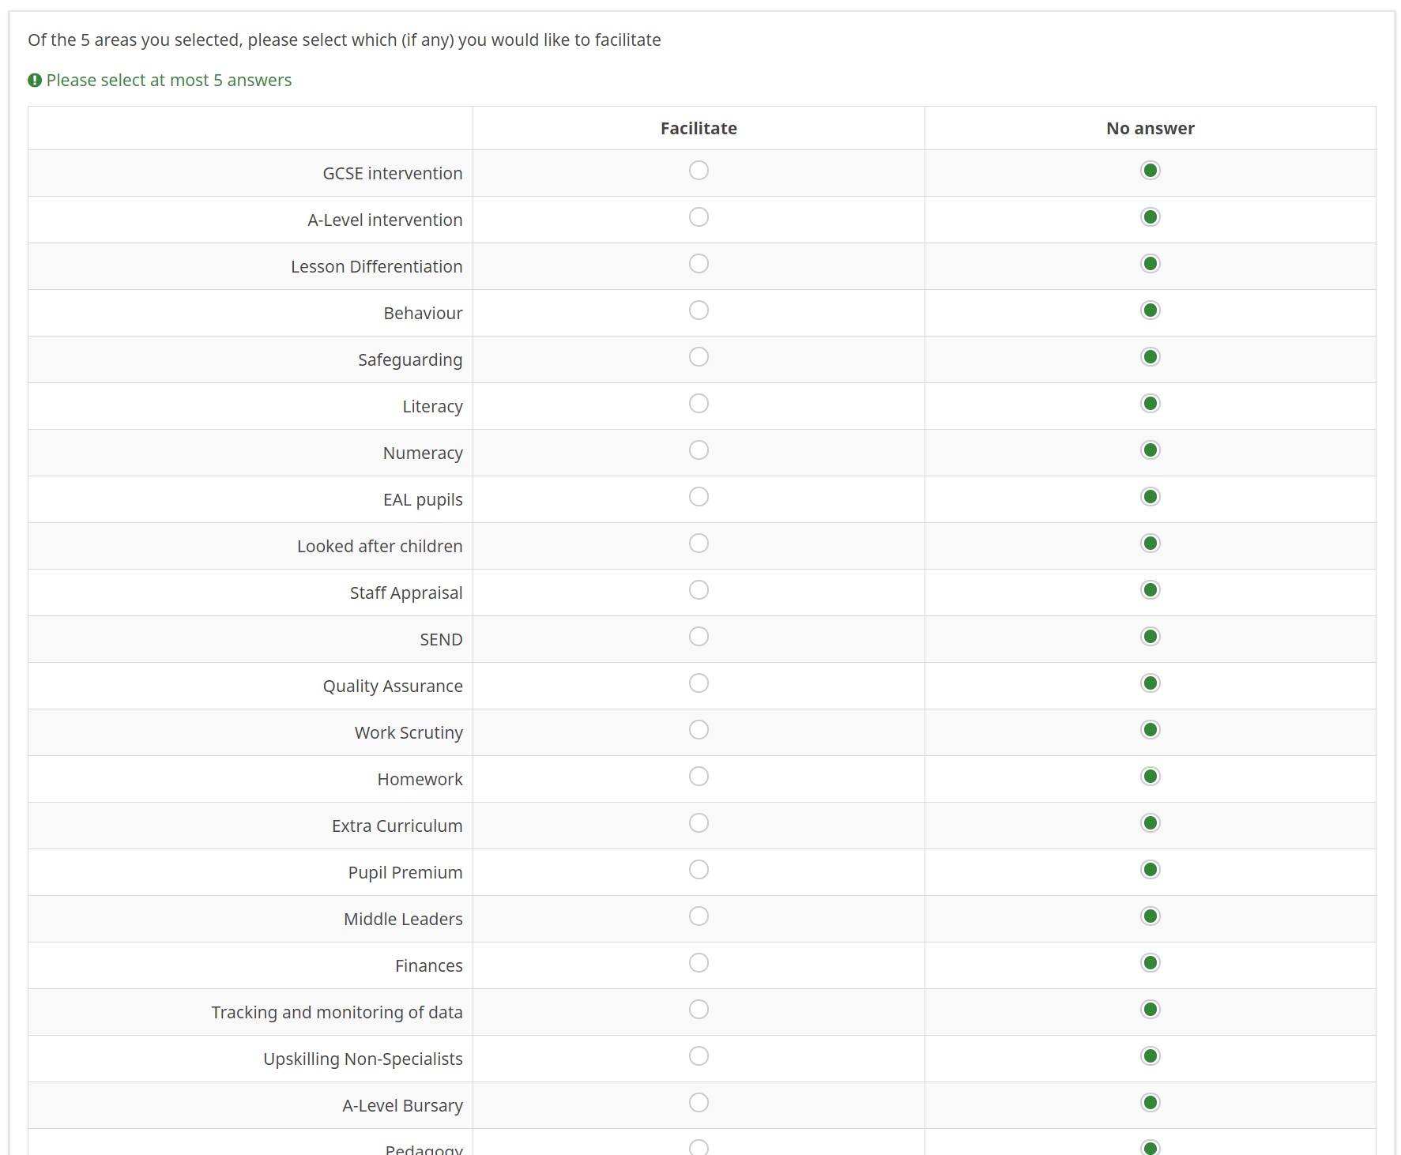1401x1155 pixels.
Task: Pick Facilitate for Pupil Premium
Action: pyautogui.click(x=699, y=870)
